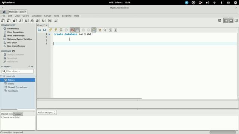Beautify the SQL with the broom icon
The image size is (239, 134).
pyautogui.click(x=100, y=30)
